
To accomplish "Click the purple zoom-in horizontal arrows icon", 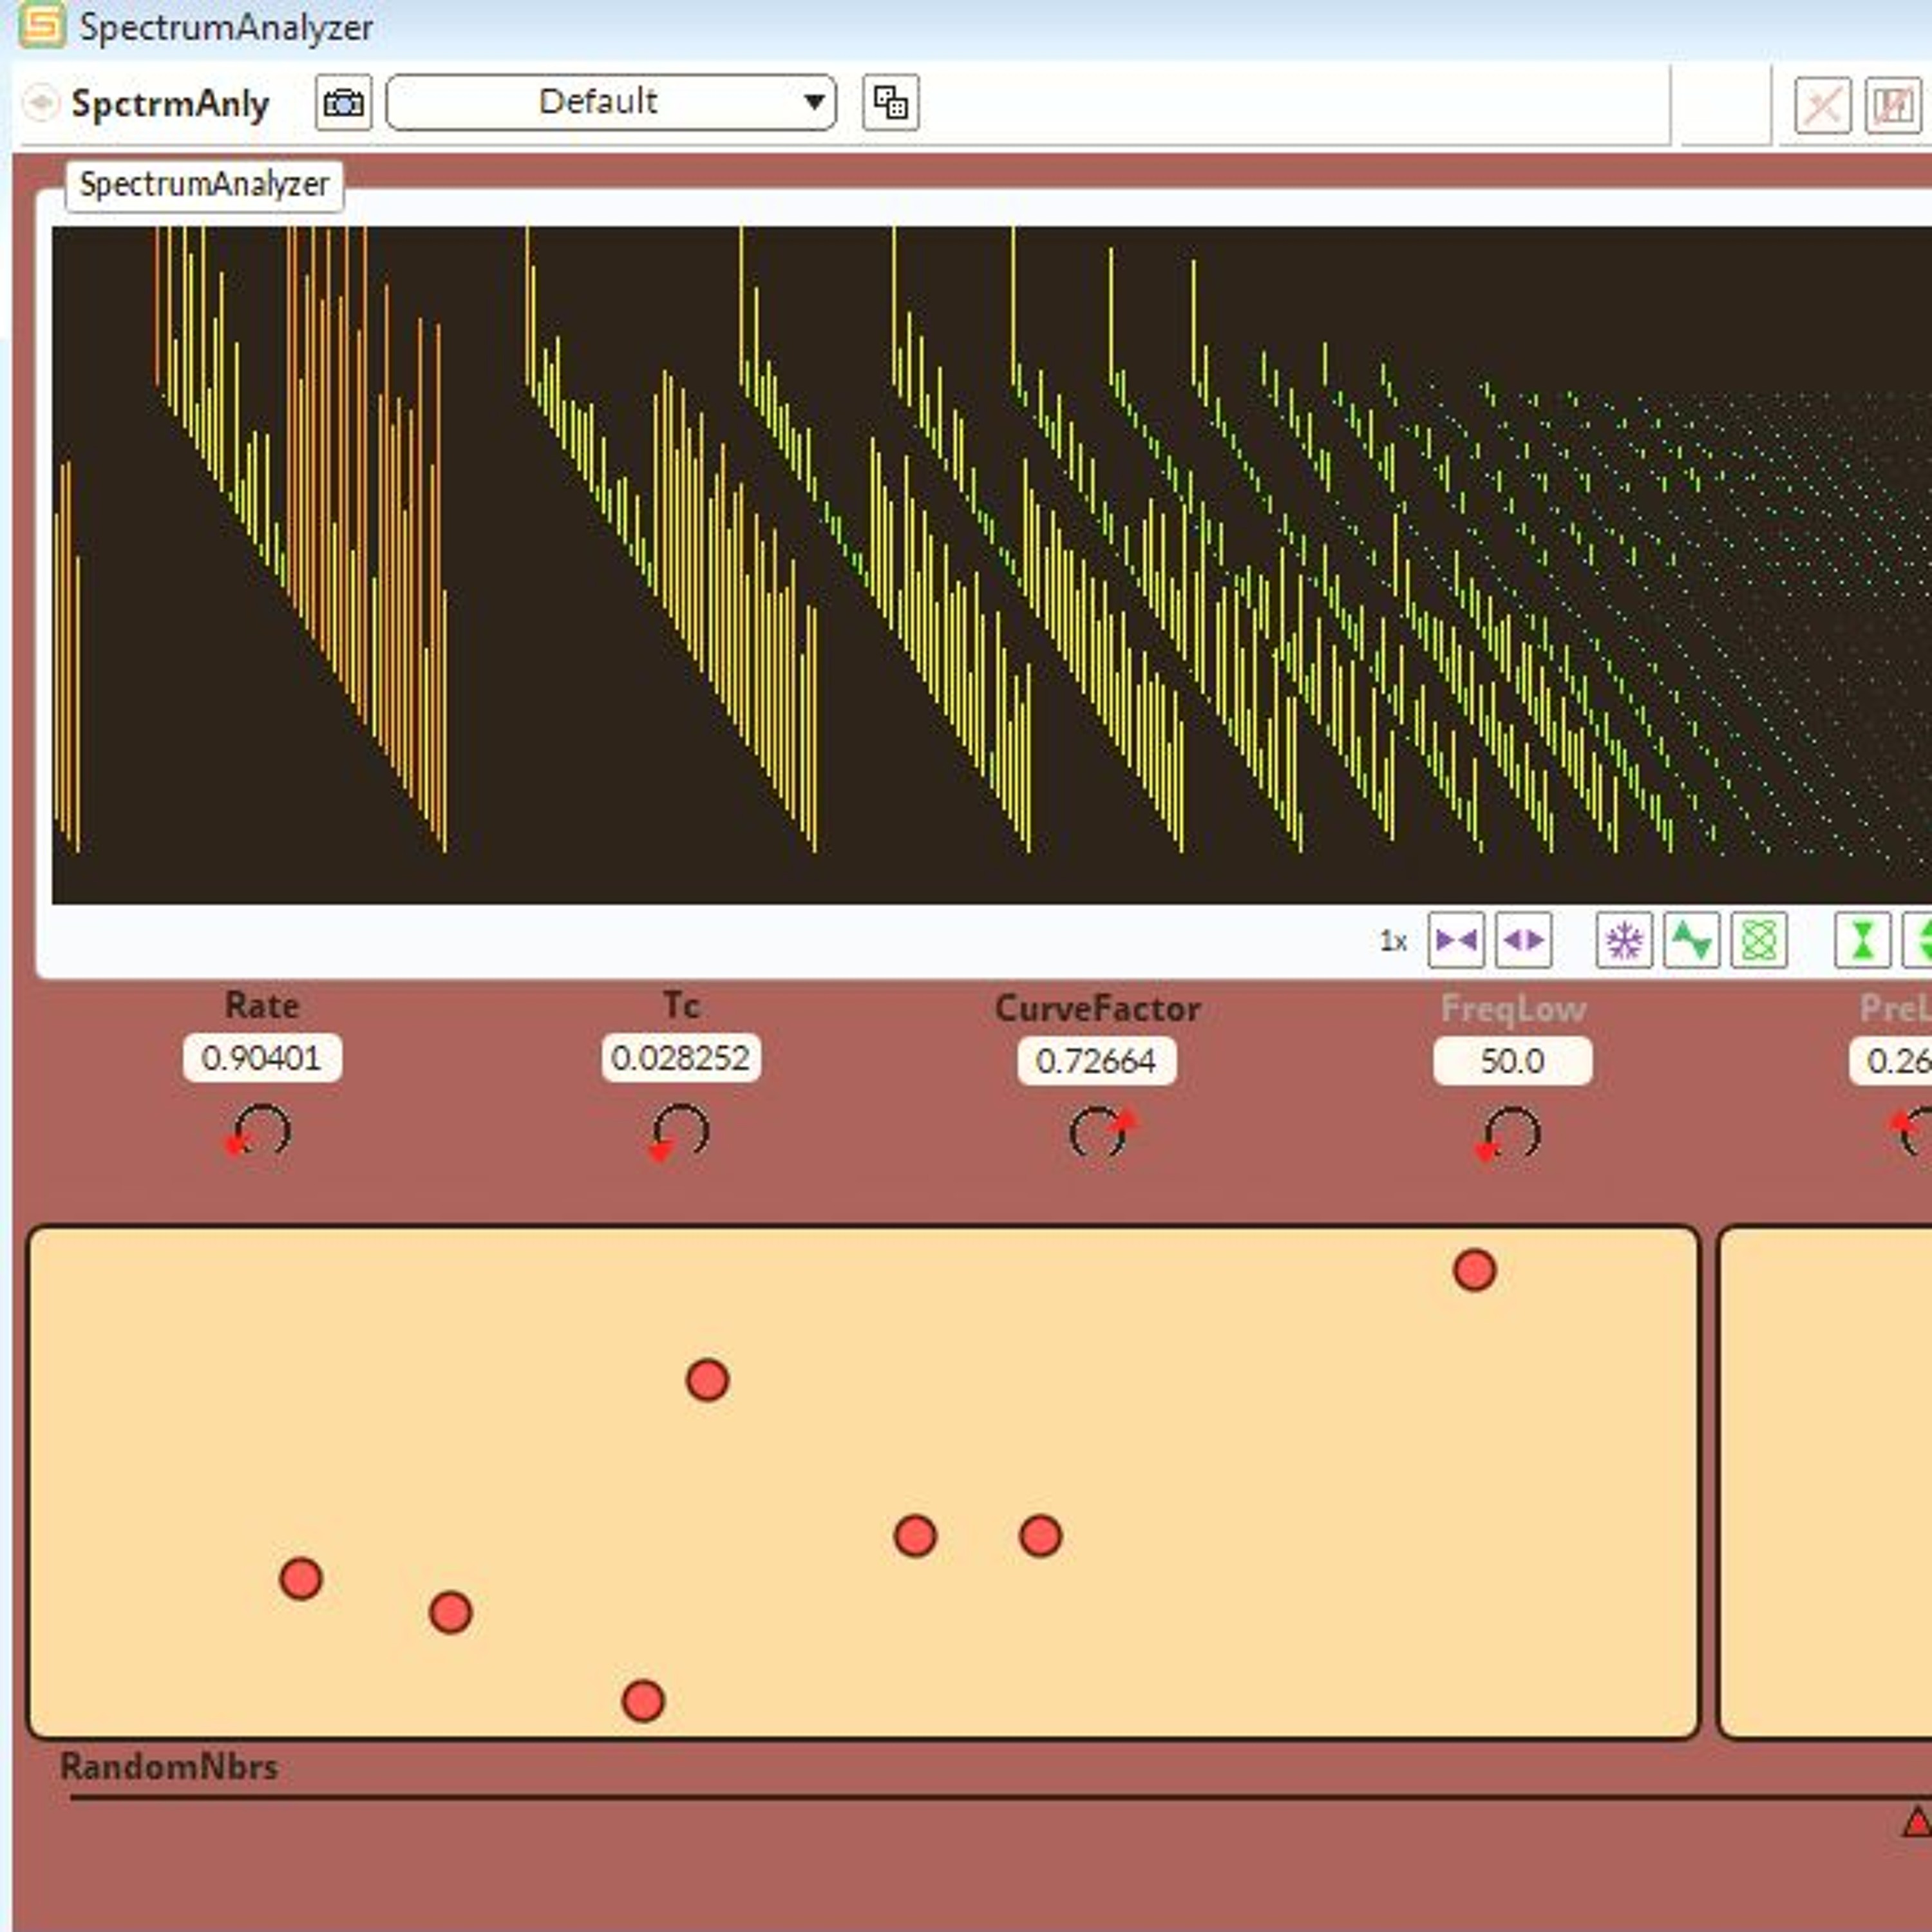I will [1455, 940].
